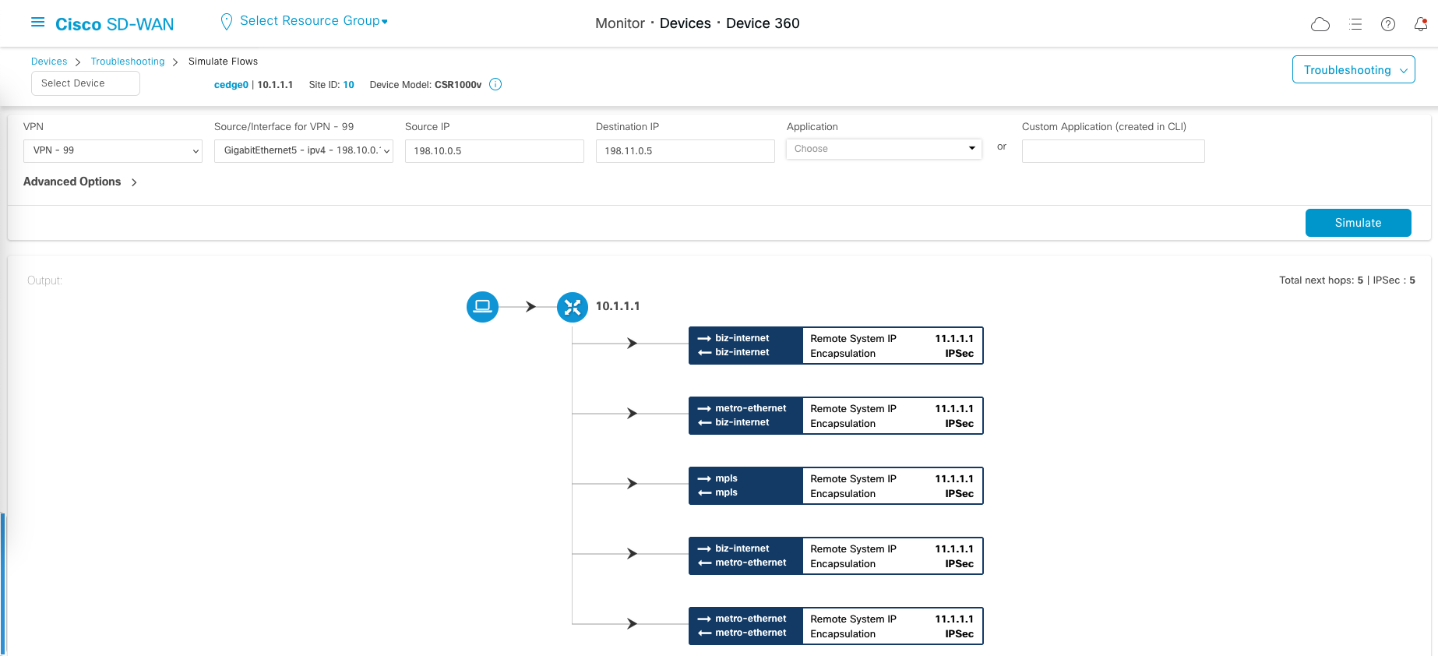This screenshot has width=1438, height=656.
Task: Click the Select Device button
Action: (86, 83)
